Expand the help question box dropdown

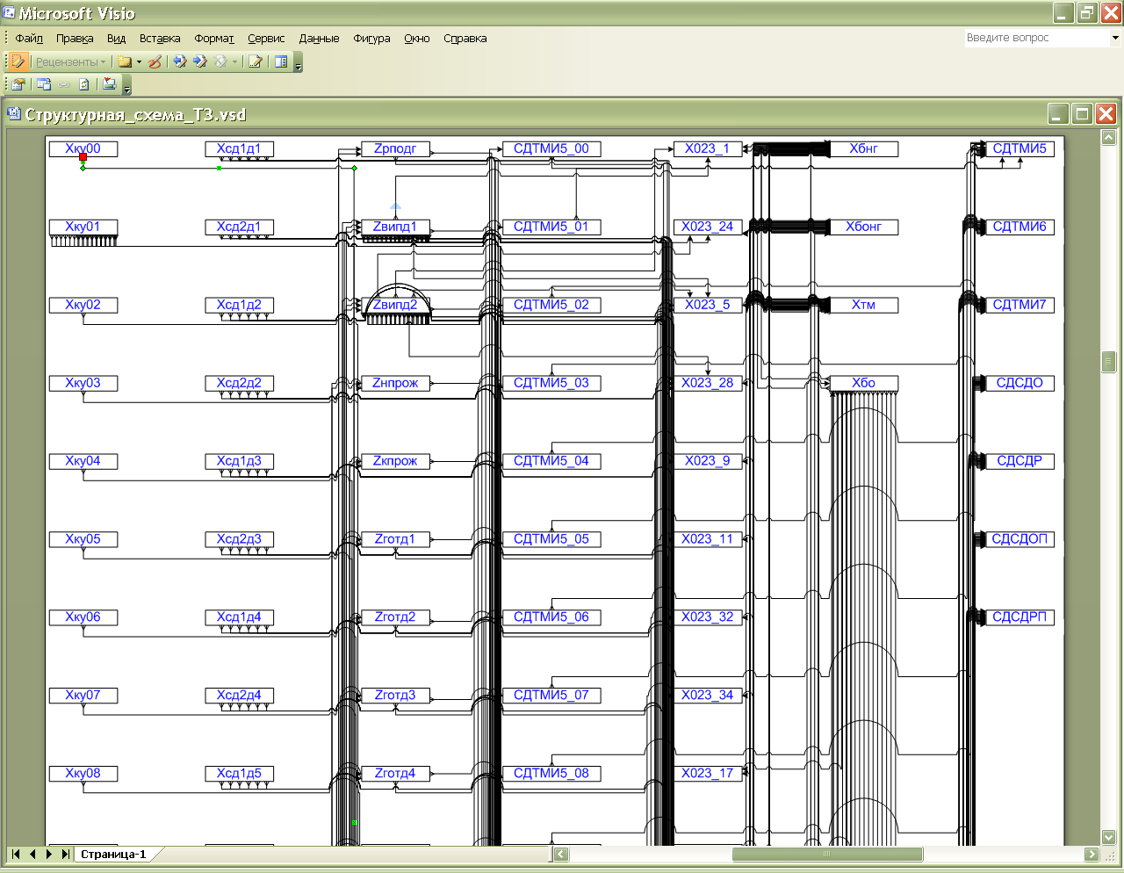point(1115,38)
